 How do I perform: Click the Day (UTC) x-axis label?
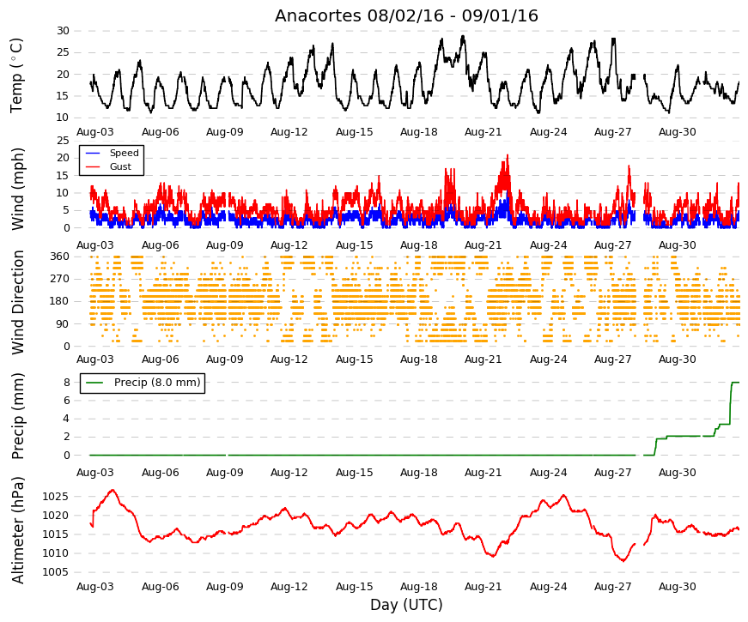click(x=406, y=605)
